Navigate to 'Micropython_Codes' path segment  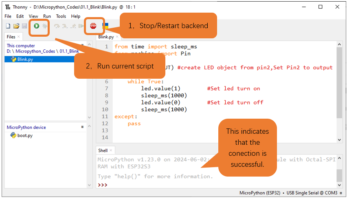click(x=35, y=51)
